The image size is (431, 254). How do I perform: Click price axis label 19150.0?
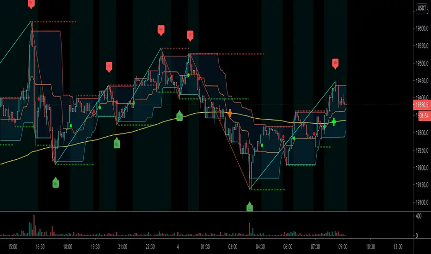[422, 185]
